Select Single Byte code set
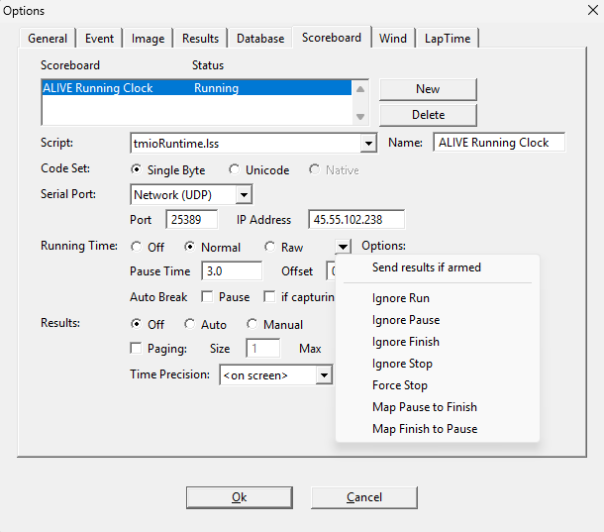 (x=168, y=170)
